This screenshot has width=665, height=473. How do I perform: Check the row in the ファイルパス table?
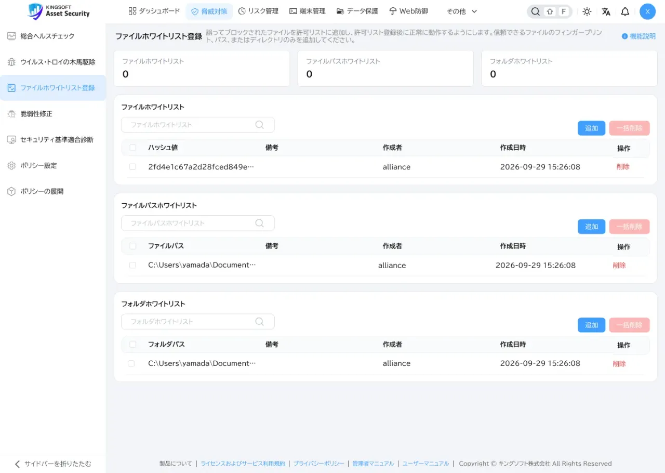[x=132, y=265]
